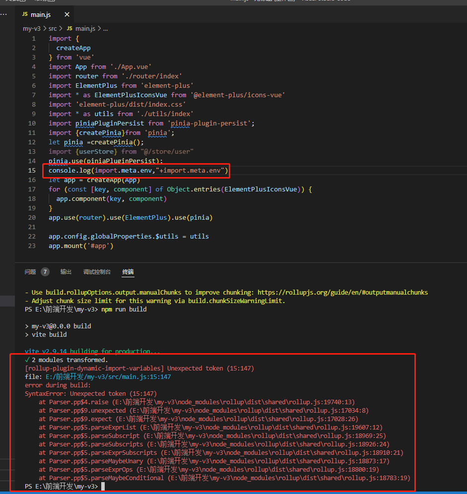Click line number 1 in gutter
Viewport: 467px width, 494px height.
pos(34,38)
